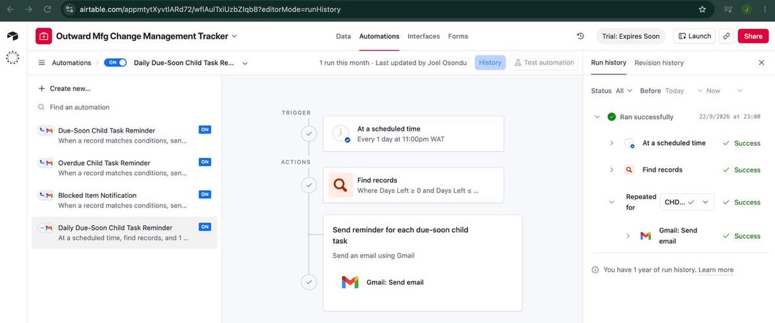Open the automations hamburger menu icon
Image resolution: width=775 pixels, height=323 pixels.
[41, 63]
